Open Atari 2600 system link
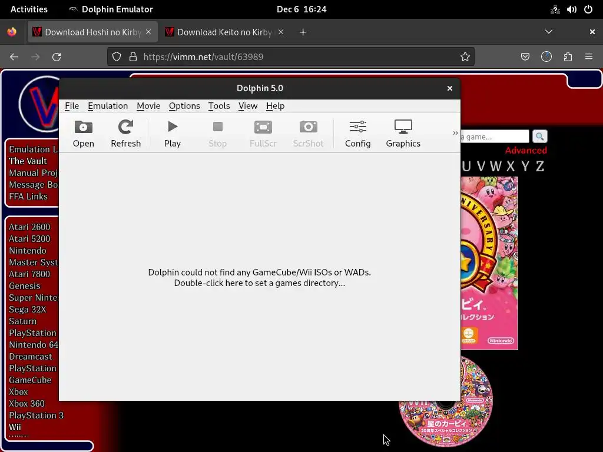 [x=29, y=227]
